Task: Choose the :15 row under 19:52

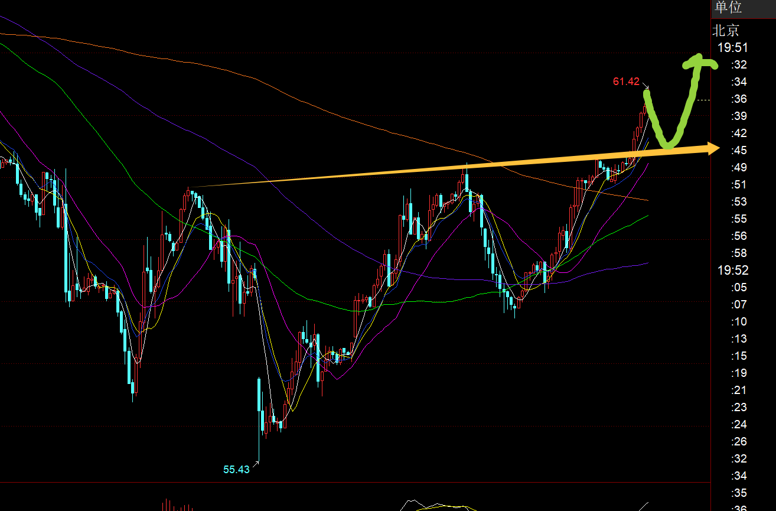Action: (x=739, y=356)
